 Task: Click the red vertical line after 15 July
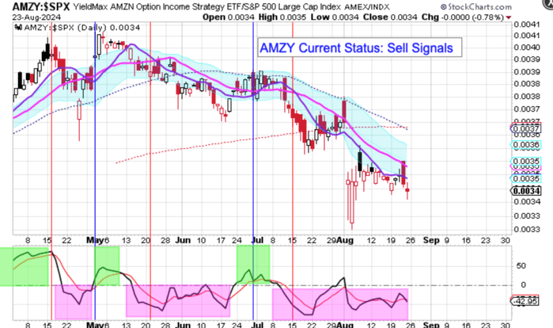(294, 158)
